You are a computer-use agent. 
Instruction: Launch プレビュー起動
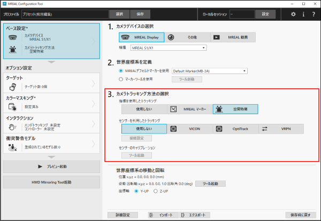click(x=51, y=167)
